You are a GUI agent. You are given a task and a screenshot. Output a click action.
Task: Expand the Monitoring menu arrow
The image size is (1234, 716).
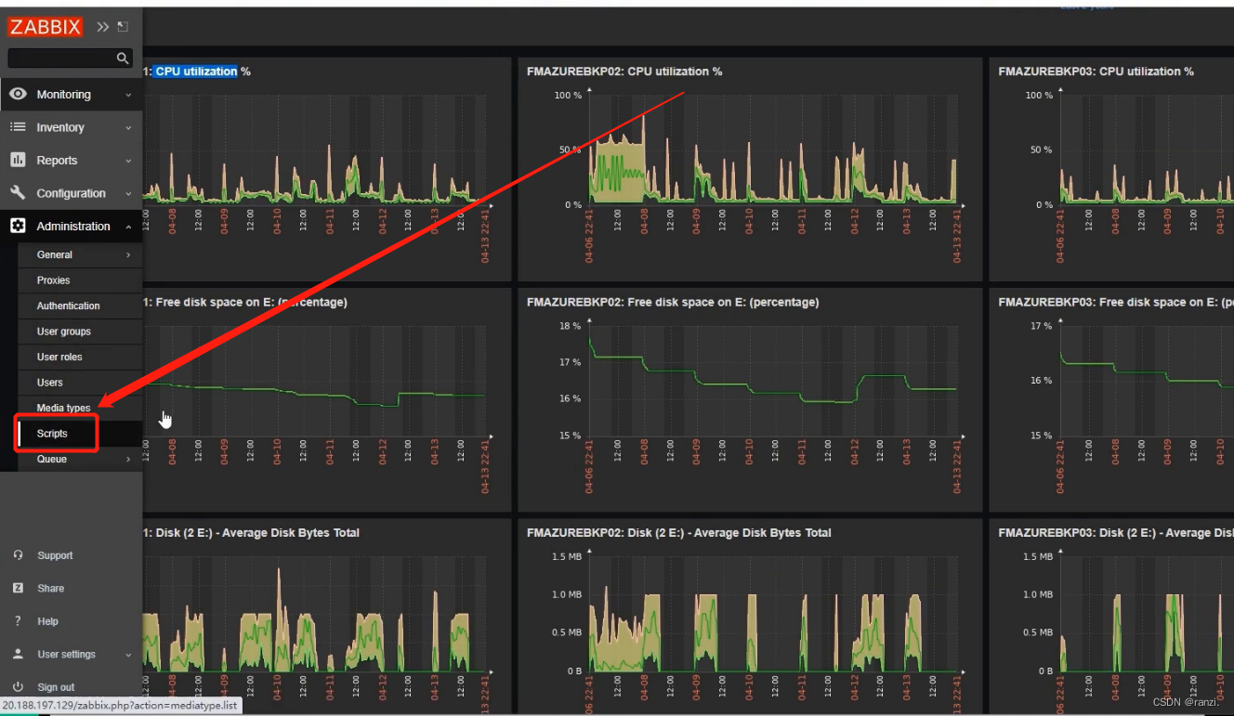pyautogui.click(x=128, y=95)
